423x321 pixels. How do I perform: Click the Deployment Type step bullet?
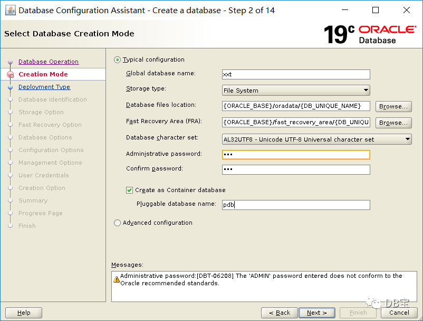[x=10, y=87]
